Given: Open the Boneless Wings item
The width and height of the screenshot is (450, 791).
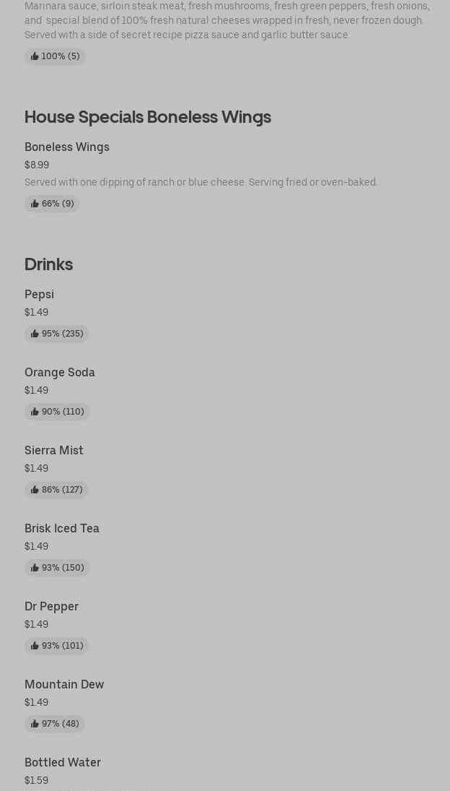Looking at the screenshot, I should 67,147.
